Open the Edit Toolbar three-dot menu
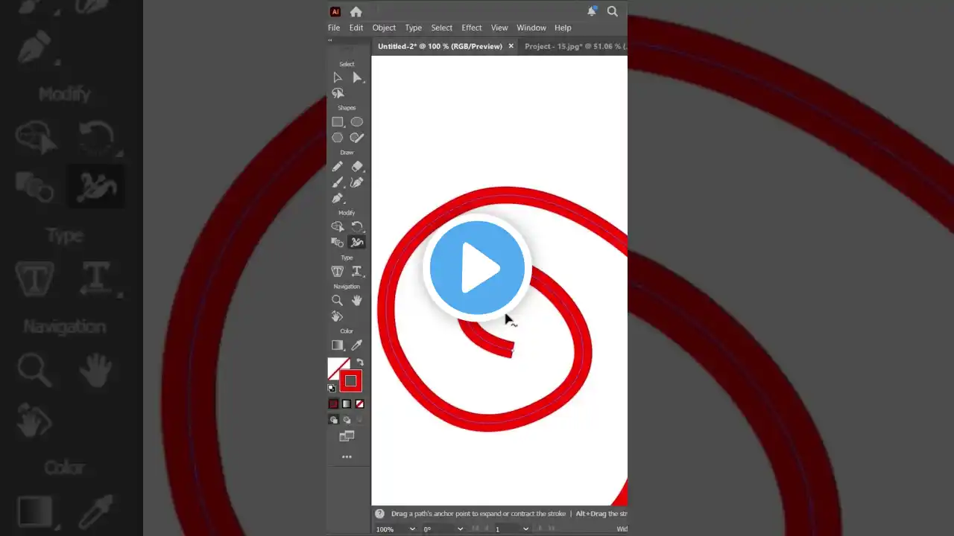 (x=347, y=457)
